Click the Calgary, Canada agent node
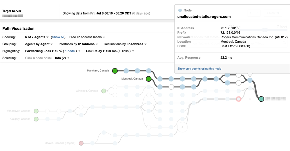Image resolution: width=290 pixels, height=151 pixels. (36, 119)
